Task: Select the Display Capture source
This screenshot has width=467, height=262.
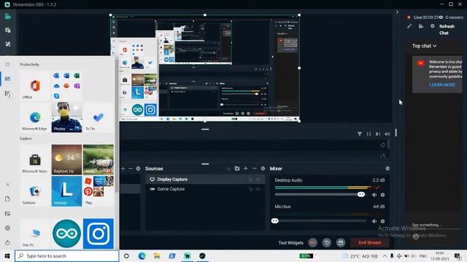Action: coord(205,180)
